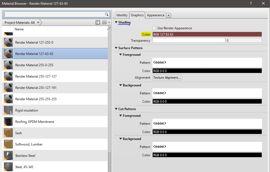Viewport: 270px width, 172px height.
Task: Click the help question mark icon
Action: pos(251,3)
